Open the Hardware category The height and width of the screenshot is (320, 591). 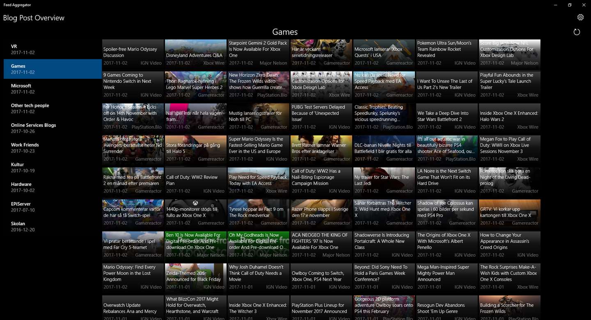pos(53,187)
